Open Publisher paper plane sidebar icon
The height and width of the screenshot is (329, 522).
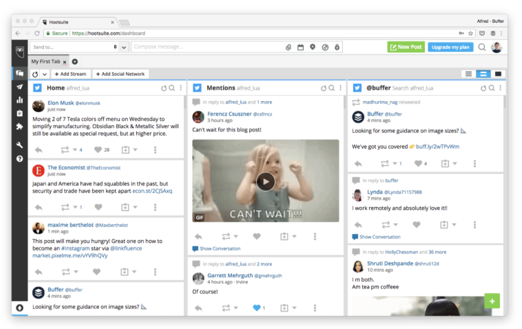tap(19, 87)
